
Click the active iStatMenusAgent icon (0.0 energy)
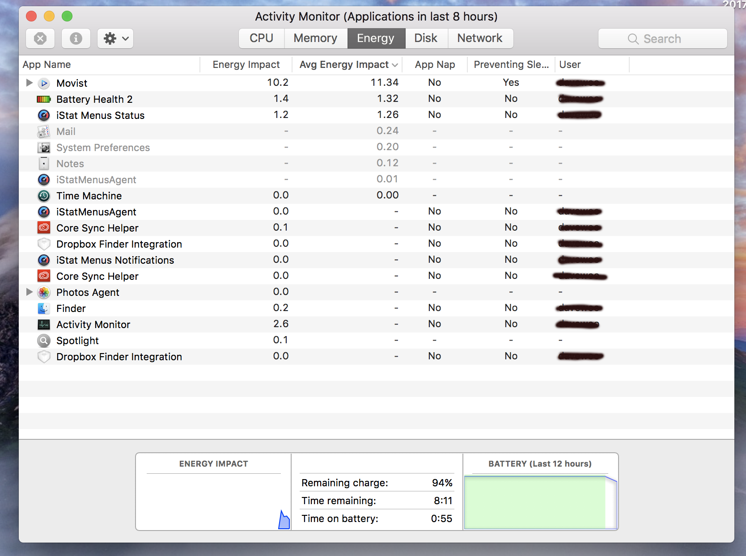(x=44, y=212)
